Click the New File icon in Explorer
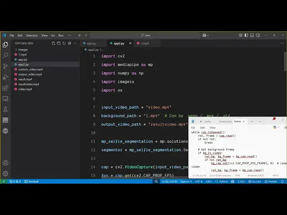Viewport: 287px width, 215px height. coord(53,43)
